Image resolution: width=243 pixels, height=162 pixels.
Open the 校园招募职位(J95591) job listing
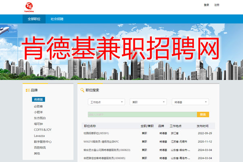tap(96, 133)
